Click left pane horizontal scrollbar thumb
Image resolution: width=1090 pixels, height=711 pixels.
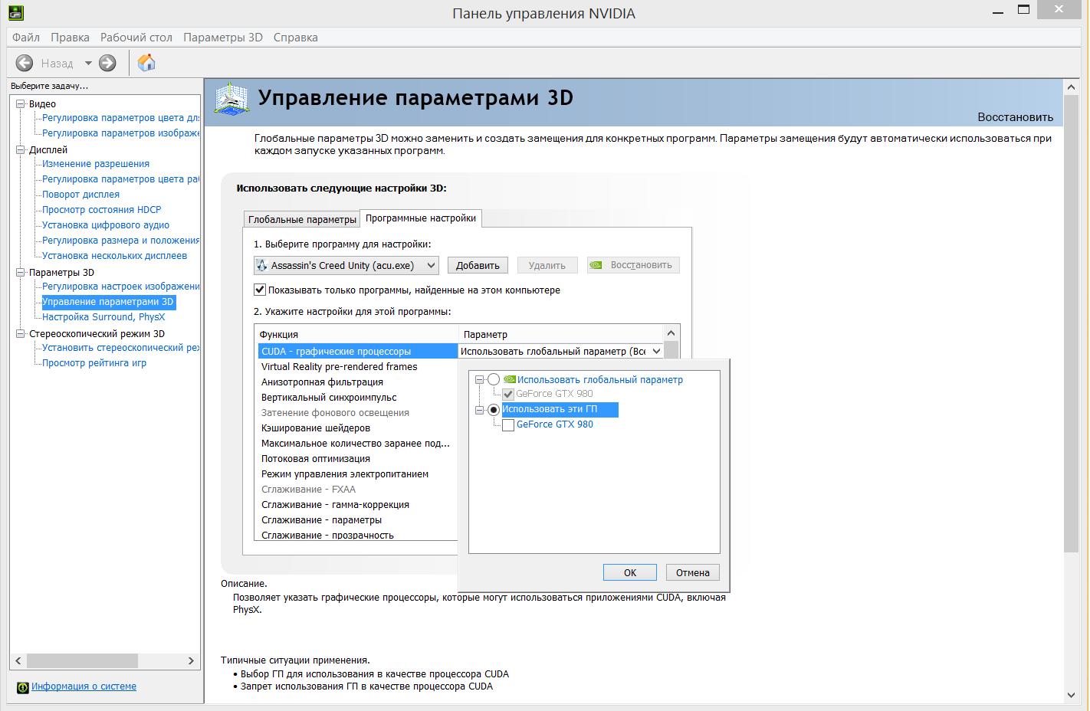[82, 660]
